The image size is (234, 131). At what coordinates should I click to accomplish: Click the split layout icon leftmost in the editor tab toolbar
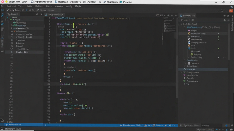[158, 15]
